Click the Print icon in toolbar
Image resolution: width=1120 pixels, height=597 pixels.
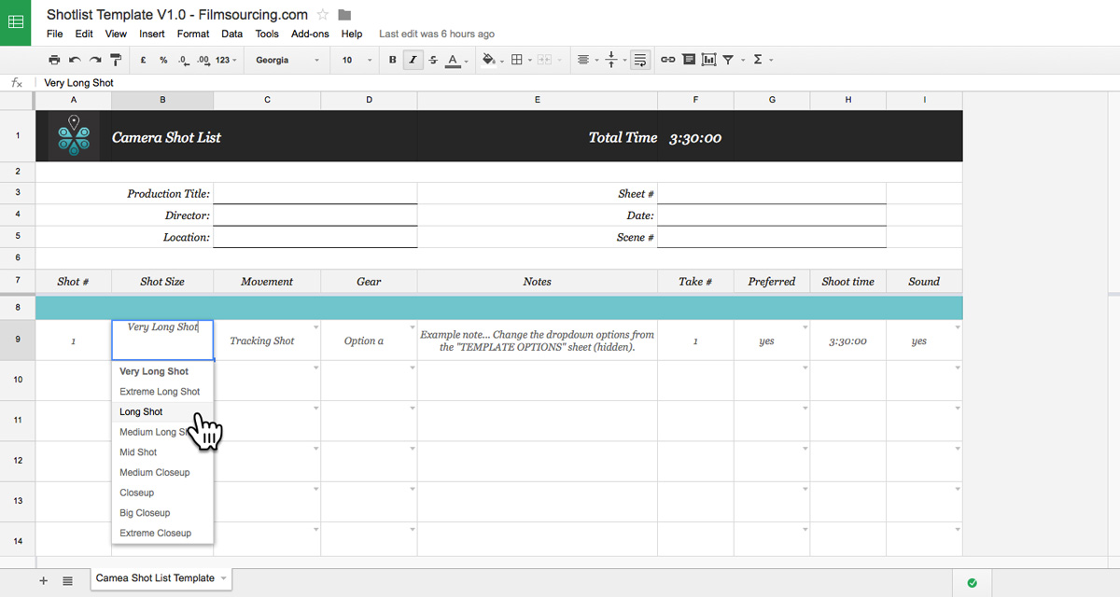(54, 60)
